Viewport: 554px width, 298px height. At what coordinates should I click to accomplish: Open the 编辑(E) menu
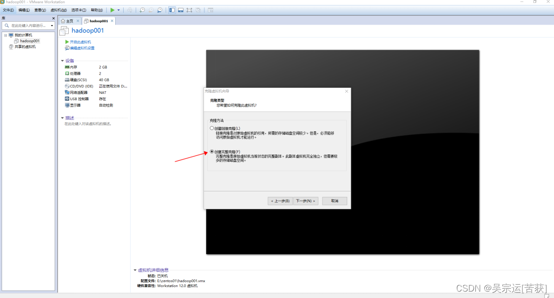click(x=24, y=10)
